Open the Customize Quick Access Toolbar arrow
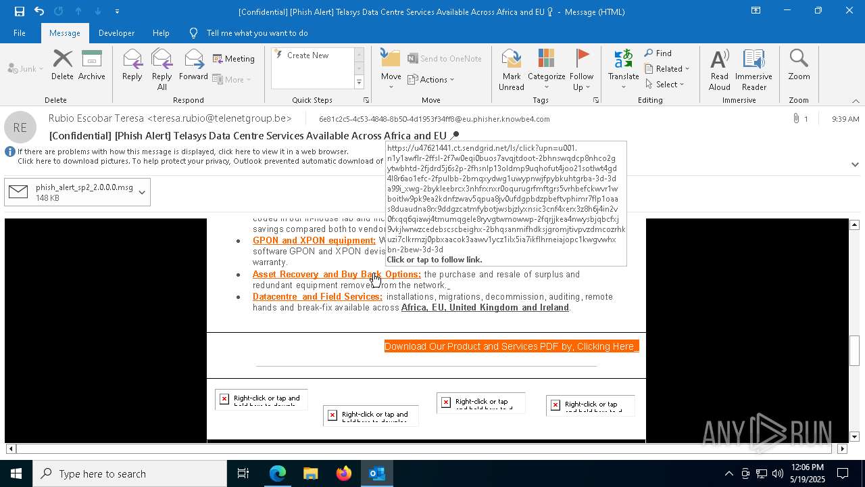This screenshot has height=487, width=865. coord(117,11)
